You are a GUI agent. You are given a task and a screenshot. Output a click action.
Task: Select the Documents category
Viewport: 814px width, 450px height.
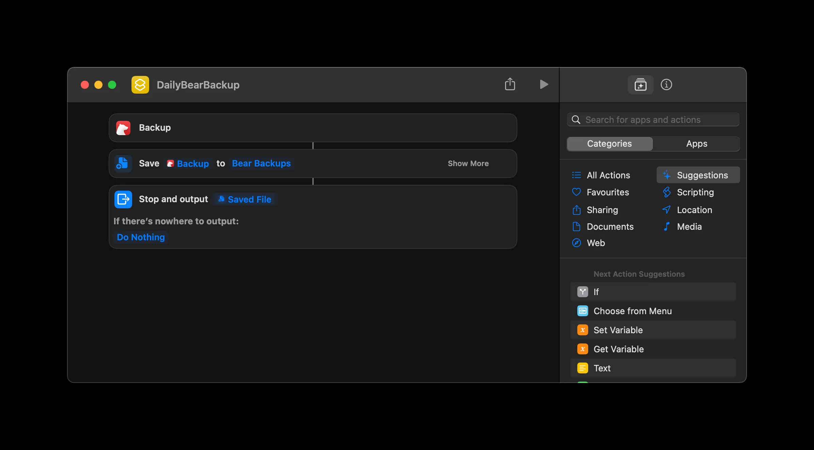(x=610, y=226)
